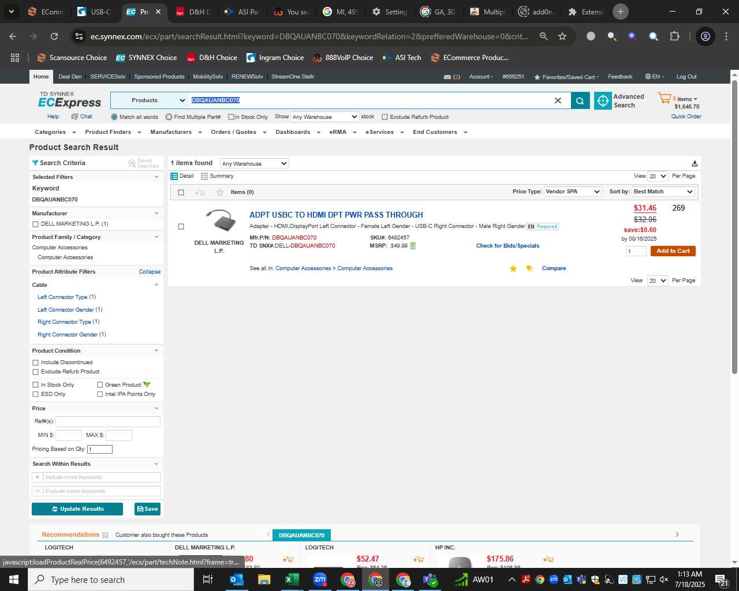Click the gold favorite star on product
739x591 pixels.
pyautogui.click(x=513, y=268)
